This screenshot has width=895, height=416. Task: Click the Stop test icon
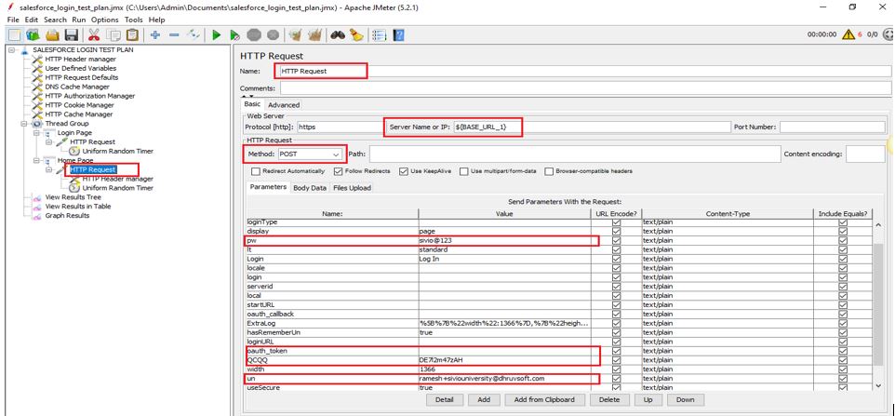coord(254,35)
